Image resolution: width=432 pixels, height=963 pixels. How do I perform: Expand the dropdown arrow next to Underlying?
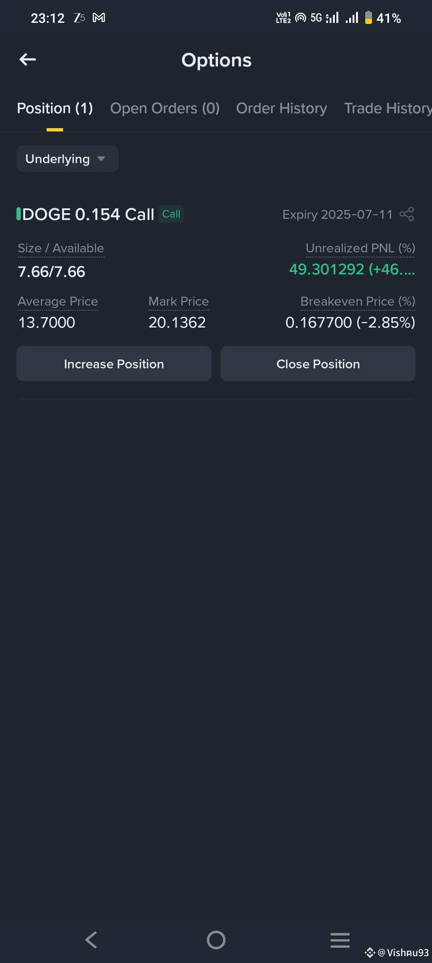point(101,159)
